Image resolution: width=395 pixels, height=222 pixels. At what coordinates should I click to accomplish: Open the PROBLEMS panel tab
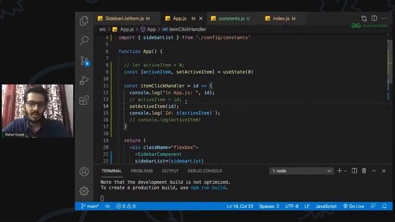[141, 171]
